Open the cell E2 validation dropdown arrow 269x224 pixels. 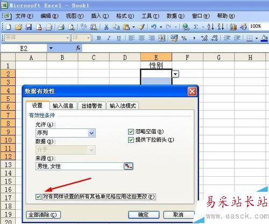175,74
